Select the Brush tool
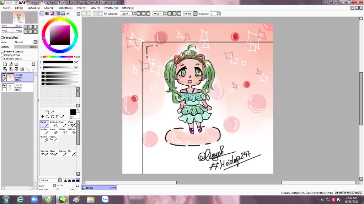This screenshot has height=204, width=364. click(x=63, y=124)
